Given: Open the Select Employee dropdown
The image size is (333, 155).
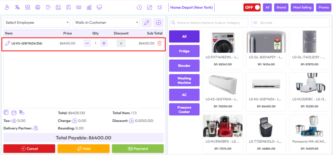Looking at the screenshot, I should [37, 23].
